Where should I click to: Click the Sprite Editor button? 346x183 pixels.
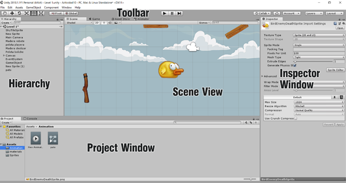[336, 70]
